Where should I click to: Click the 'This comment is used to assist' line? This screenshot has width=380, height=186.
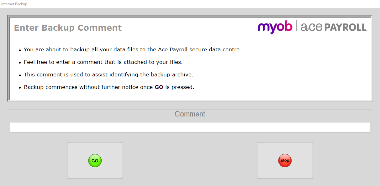(108, 75)
